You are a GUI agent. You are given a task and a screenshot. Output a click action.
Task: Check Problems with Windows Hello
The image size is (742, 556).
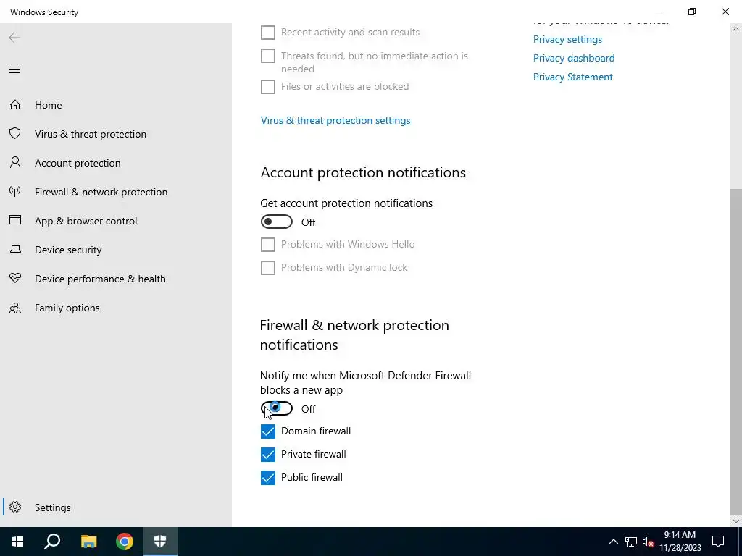tap(268, 245)
